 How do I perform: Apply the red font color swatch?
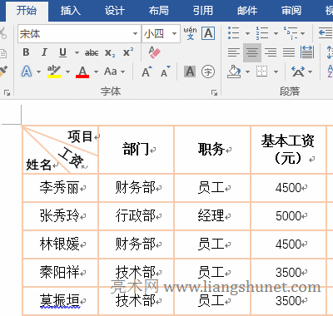pos(82,72)
